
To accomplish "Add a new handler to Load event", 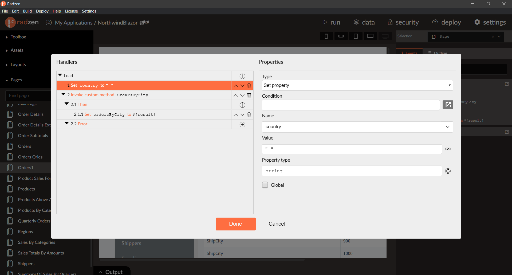I will pos(242,76).
